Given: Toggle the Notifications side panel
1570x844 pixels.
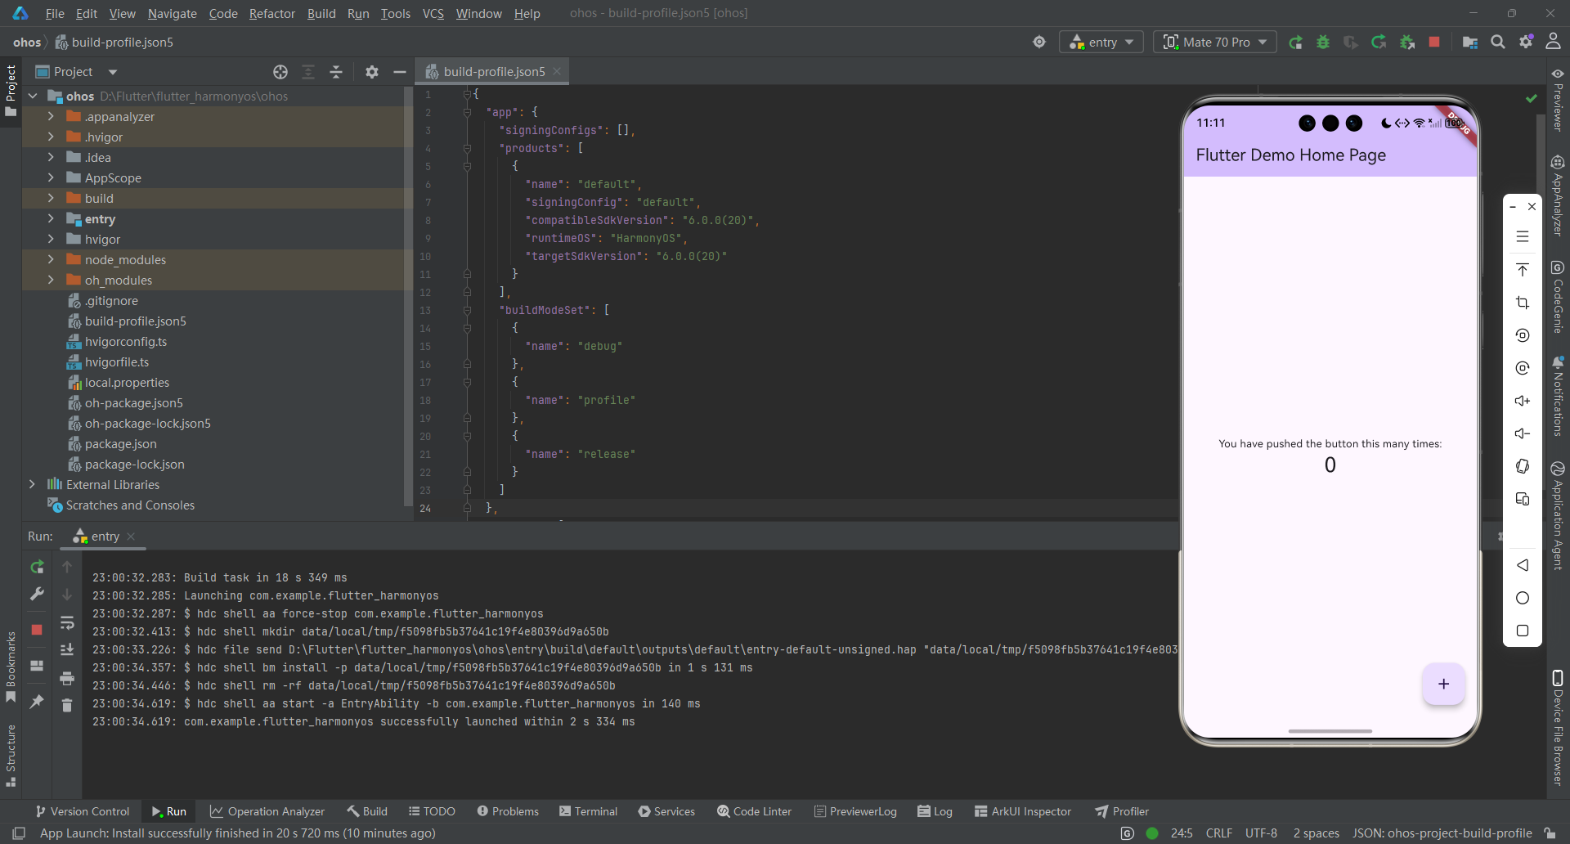Looking at the screenshot, I should click(1558, 396).
